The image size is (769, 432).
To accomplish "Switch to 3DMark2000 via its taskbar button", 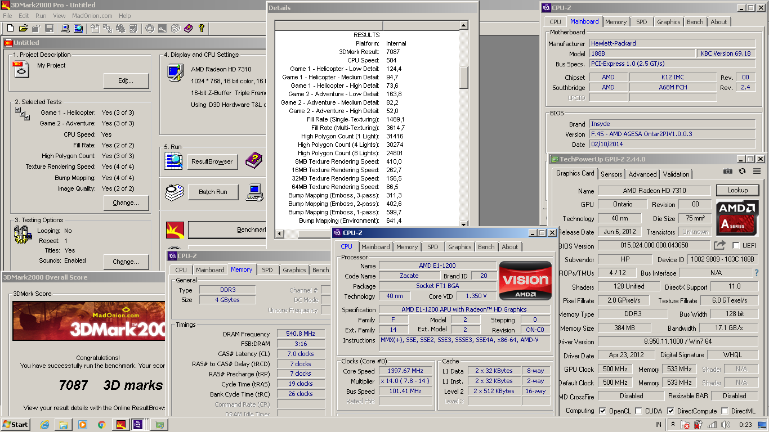I will (120, 425).
